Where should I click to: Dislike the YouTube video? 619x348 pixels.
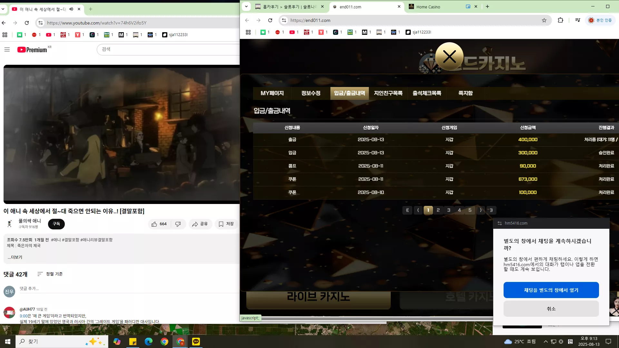[178, 224]
